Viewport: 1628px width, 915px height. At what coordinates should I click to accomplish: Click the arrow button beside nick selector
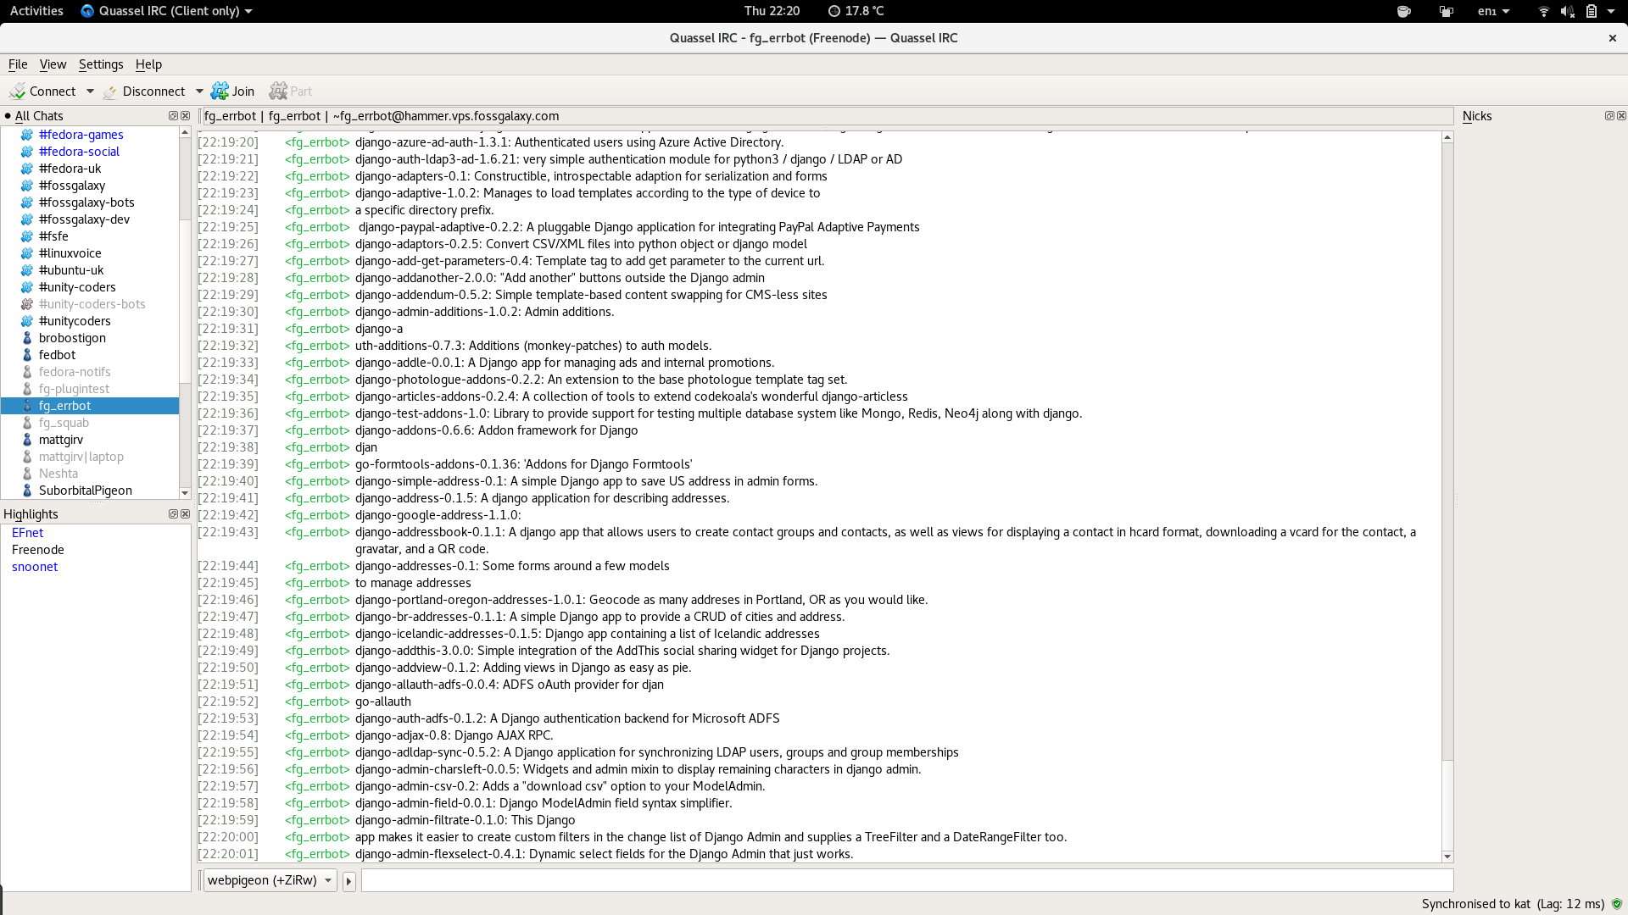[x=348, y=881]
